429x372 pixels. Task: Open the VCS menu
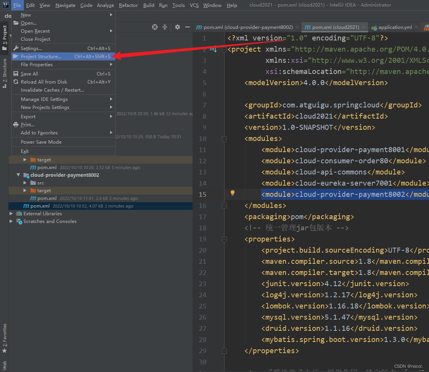(194, 5)
